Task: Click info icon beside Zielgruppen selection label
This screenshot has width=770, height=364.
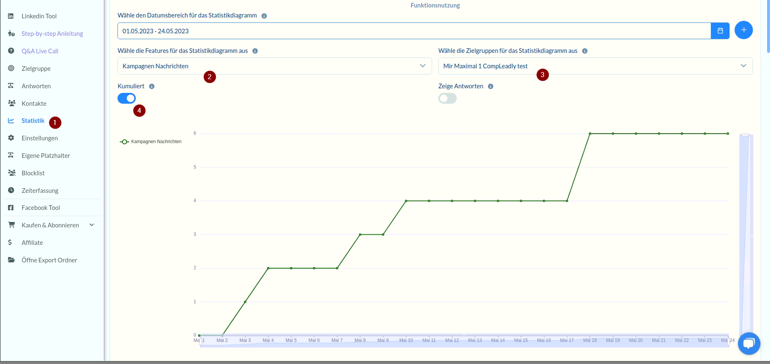Action: [x=585, y=51]
